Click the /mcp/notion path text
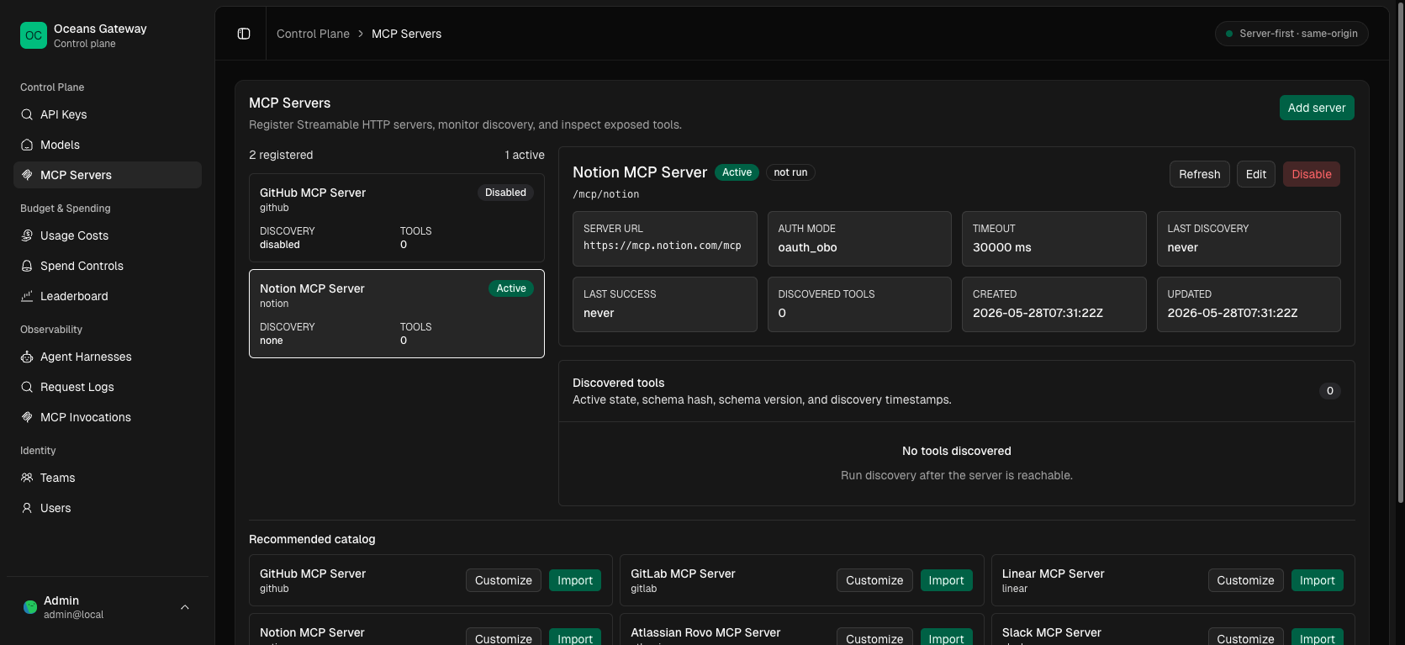 605,194
